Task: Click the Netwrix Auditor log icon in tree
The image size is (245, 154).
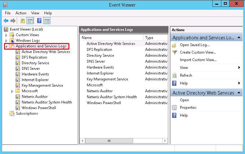Action: [x=18, y=97]
